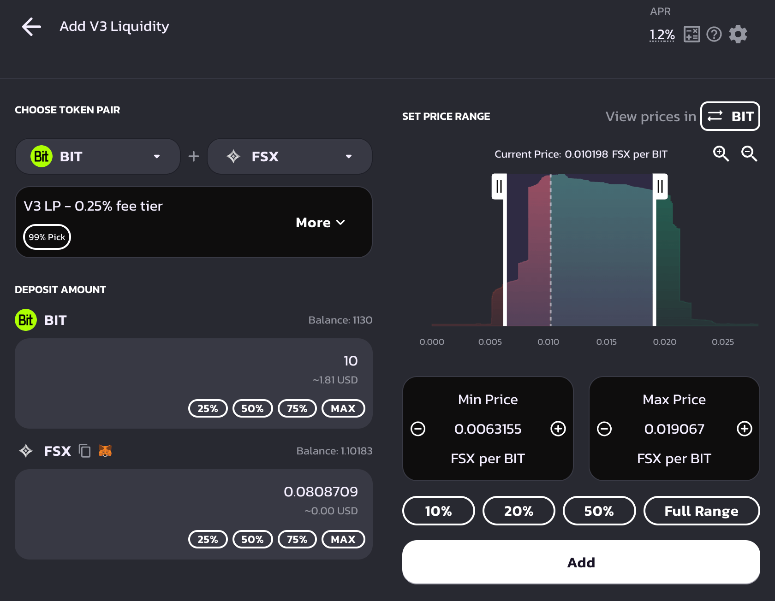775x601 pixels.
Task: Open settings gear icon
Action: click(x=738, y=35)
